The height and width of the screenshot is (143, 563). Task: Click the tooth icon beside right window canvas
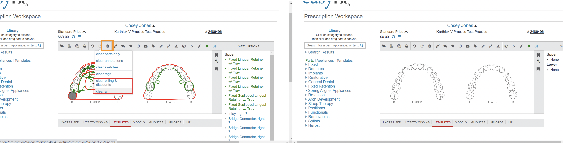[x=538, y=55]
